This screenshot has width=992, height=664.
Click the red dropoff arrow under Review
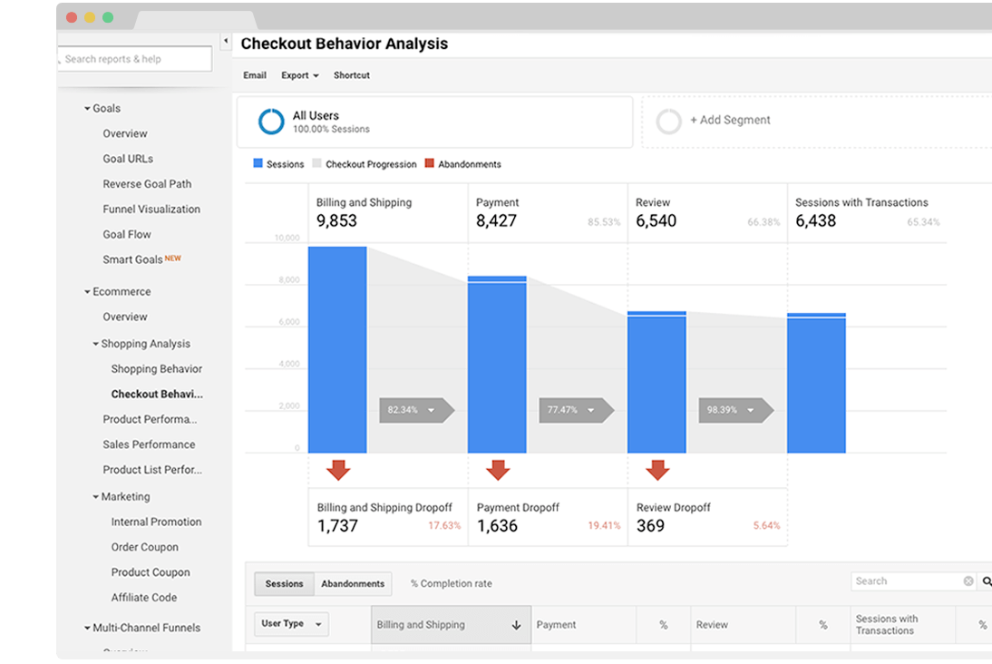click(x=657, y=470)
